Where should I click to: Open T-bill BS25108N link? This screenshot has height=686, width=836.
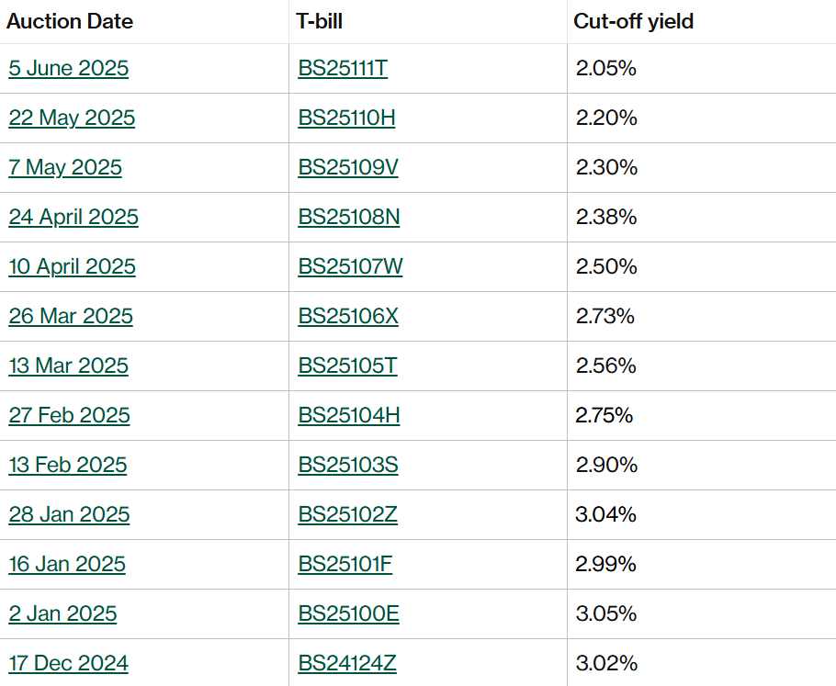[x=349, y=217]
